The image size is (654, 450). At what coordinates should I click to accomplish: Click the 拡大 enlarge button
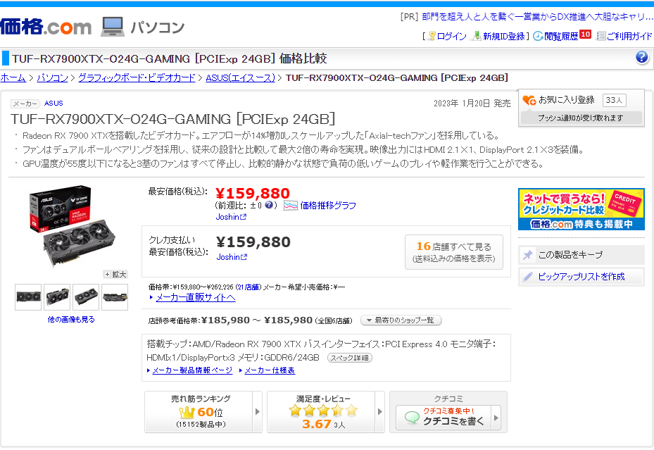click(x=115, y=275)
